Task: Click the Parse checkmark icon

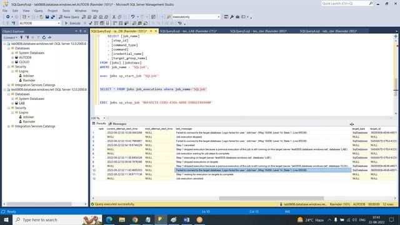Action: point(91,23)
